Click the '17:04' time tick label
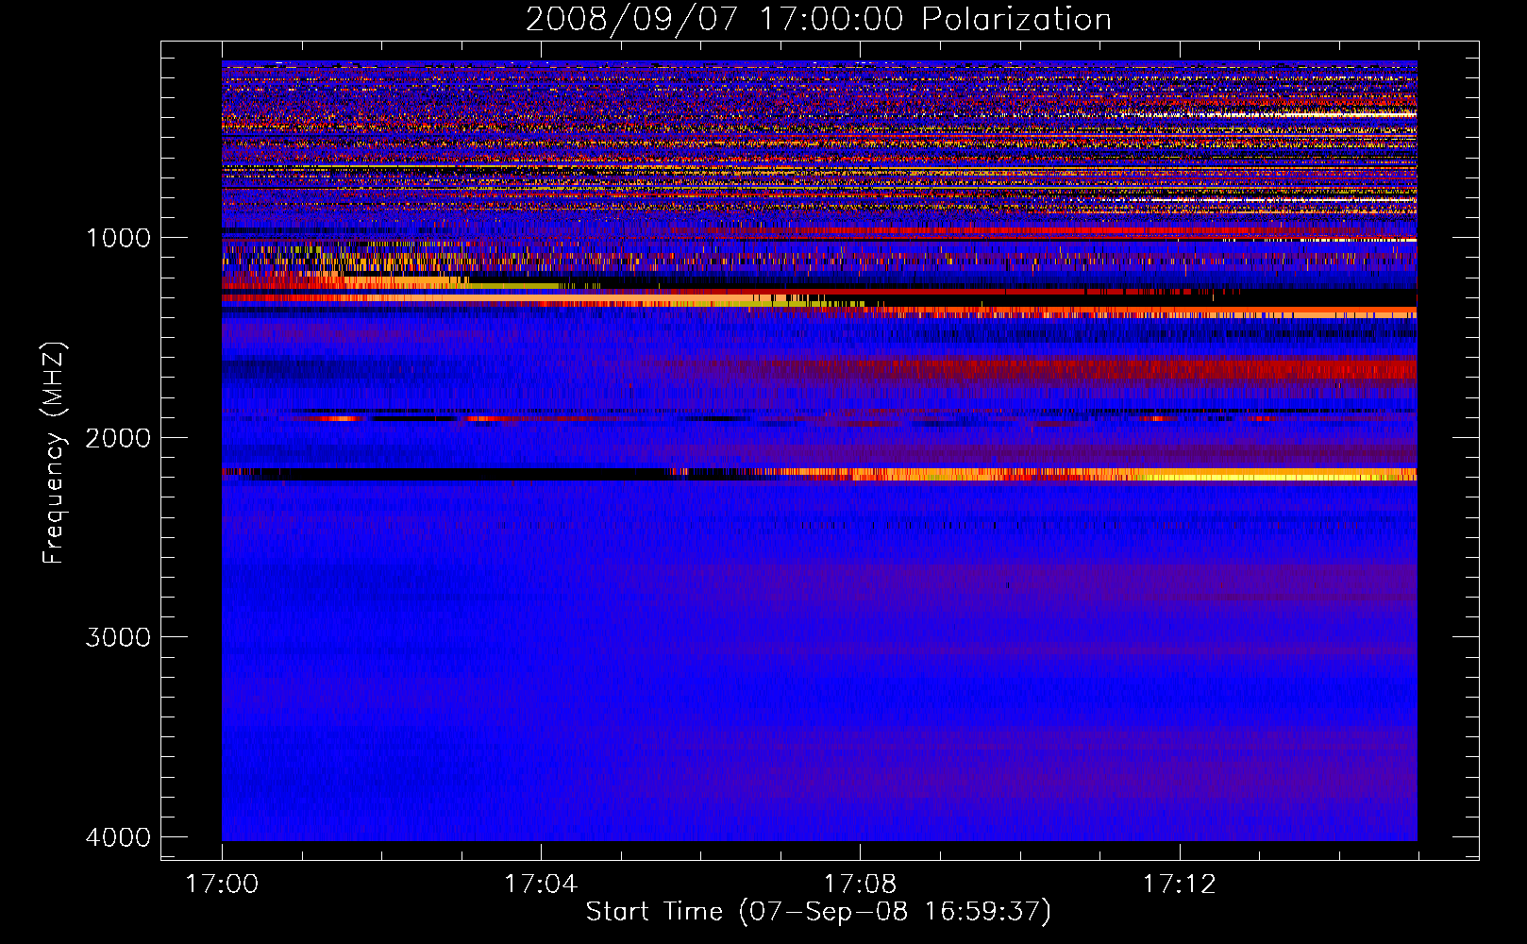Screen dimensions: 1527x944 (x=541, y=885)
